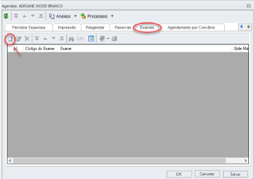Expand the grid tools dropdown arrow

[x=108, y=39]
